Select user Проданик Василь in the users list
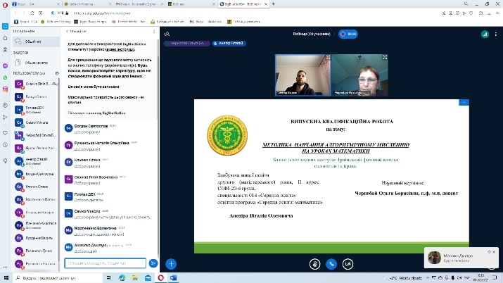 click(37, 238)
